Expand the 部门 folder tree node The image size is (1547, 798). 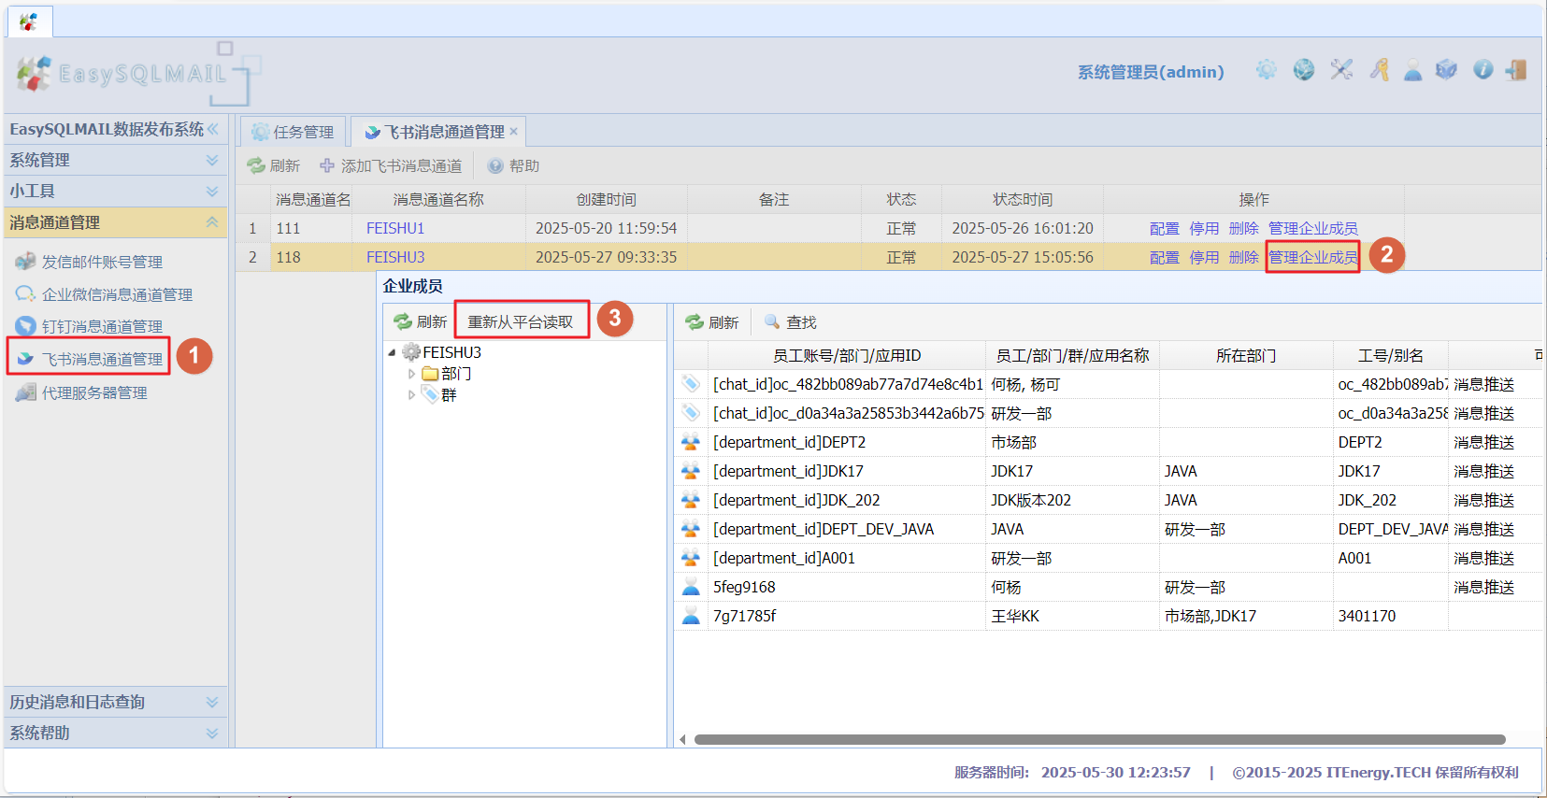pyautogui.click(x=411, y=374)
